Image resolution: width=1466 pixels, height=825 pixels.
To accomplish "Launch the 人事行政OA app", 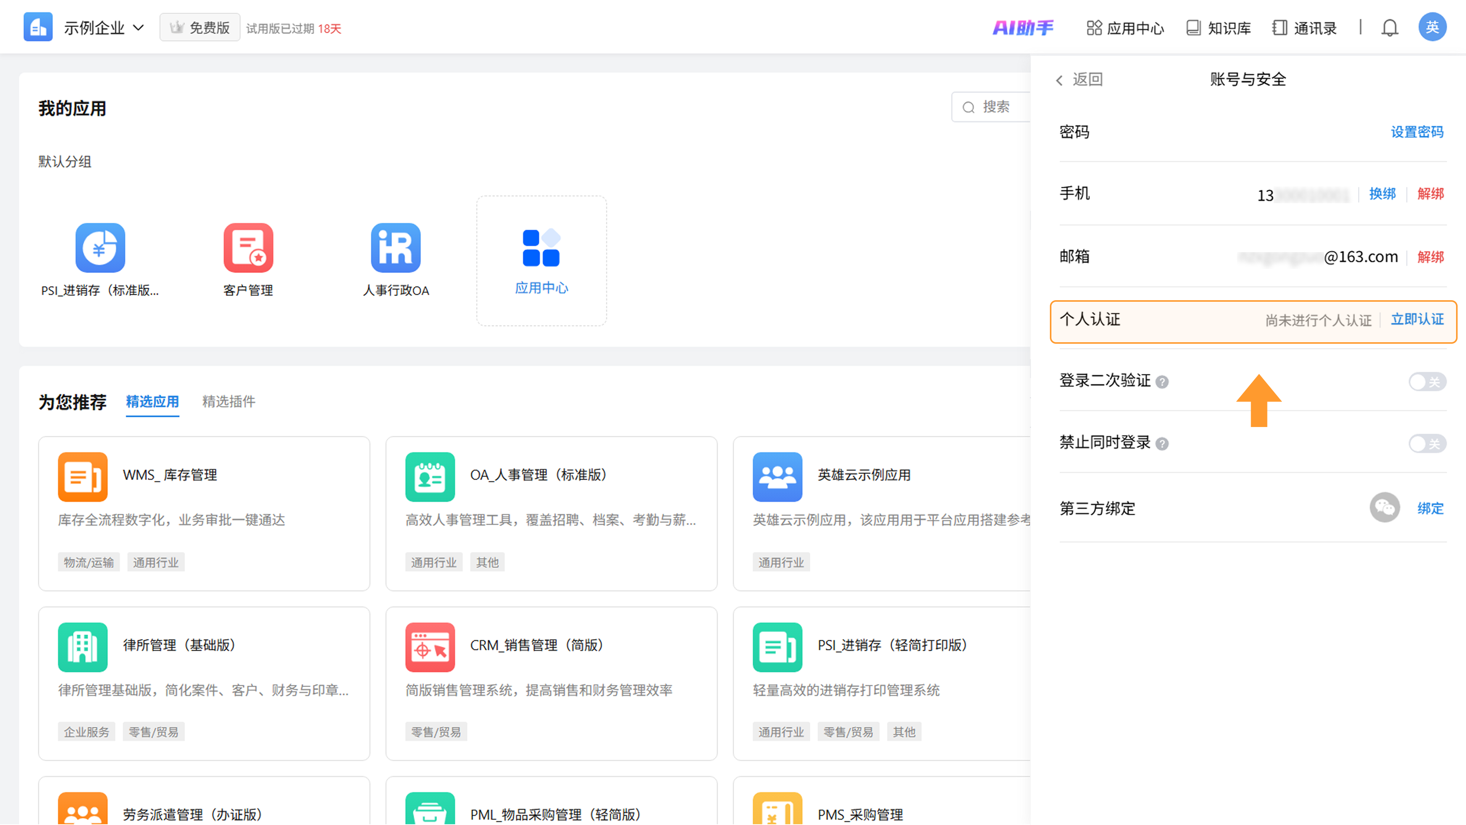I will 396,247.
